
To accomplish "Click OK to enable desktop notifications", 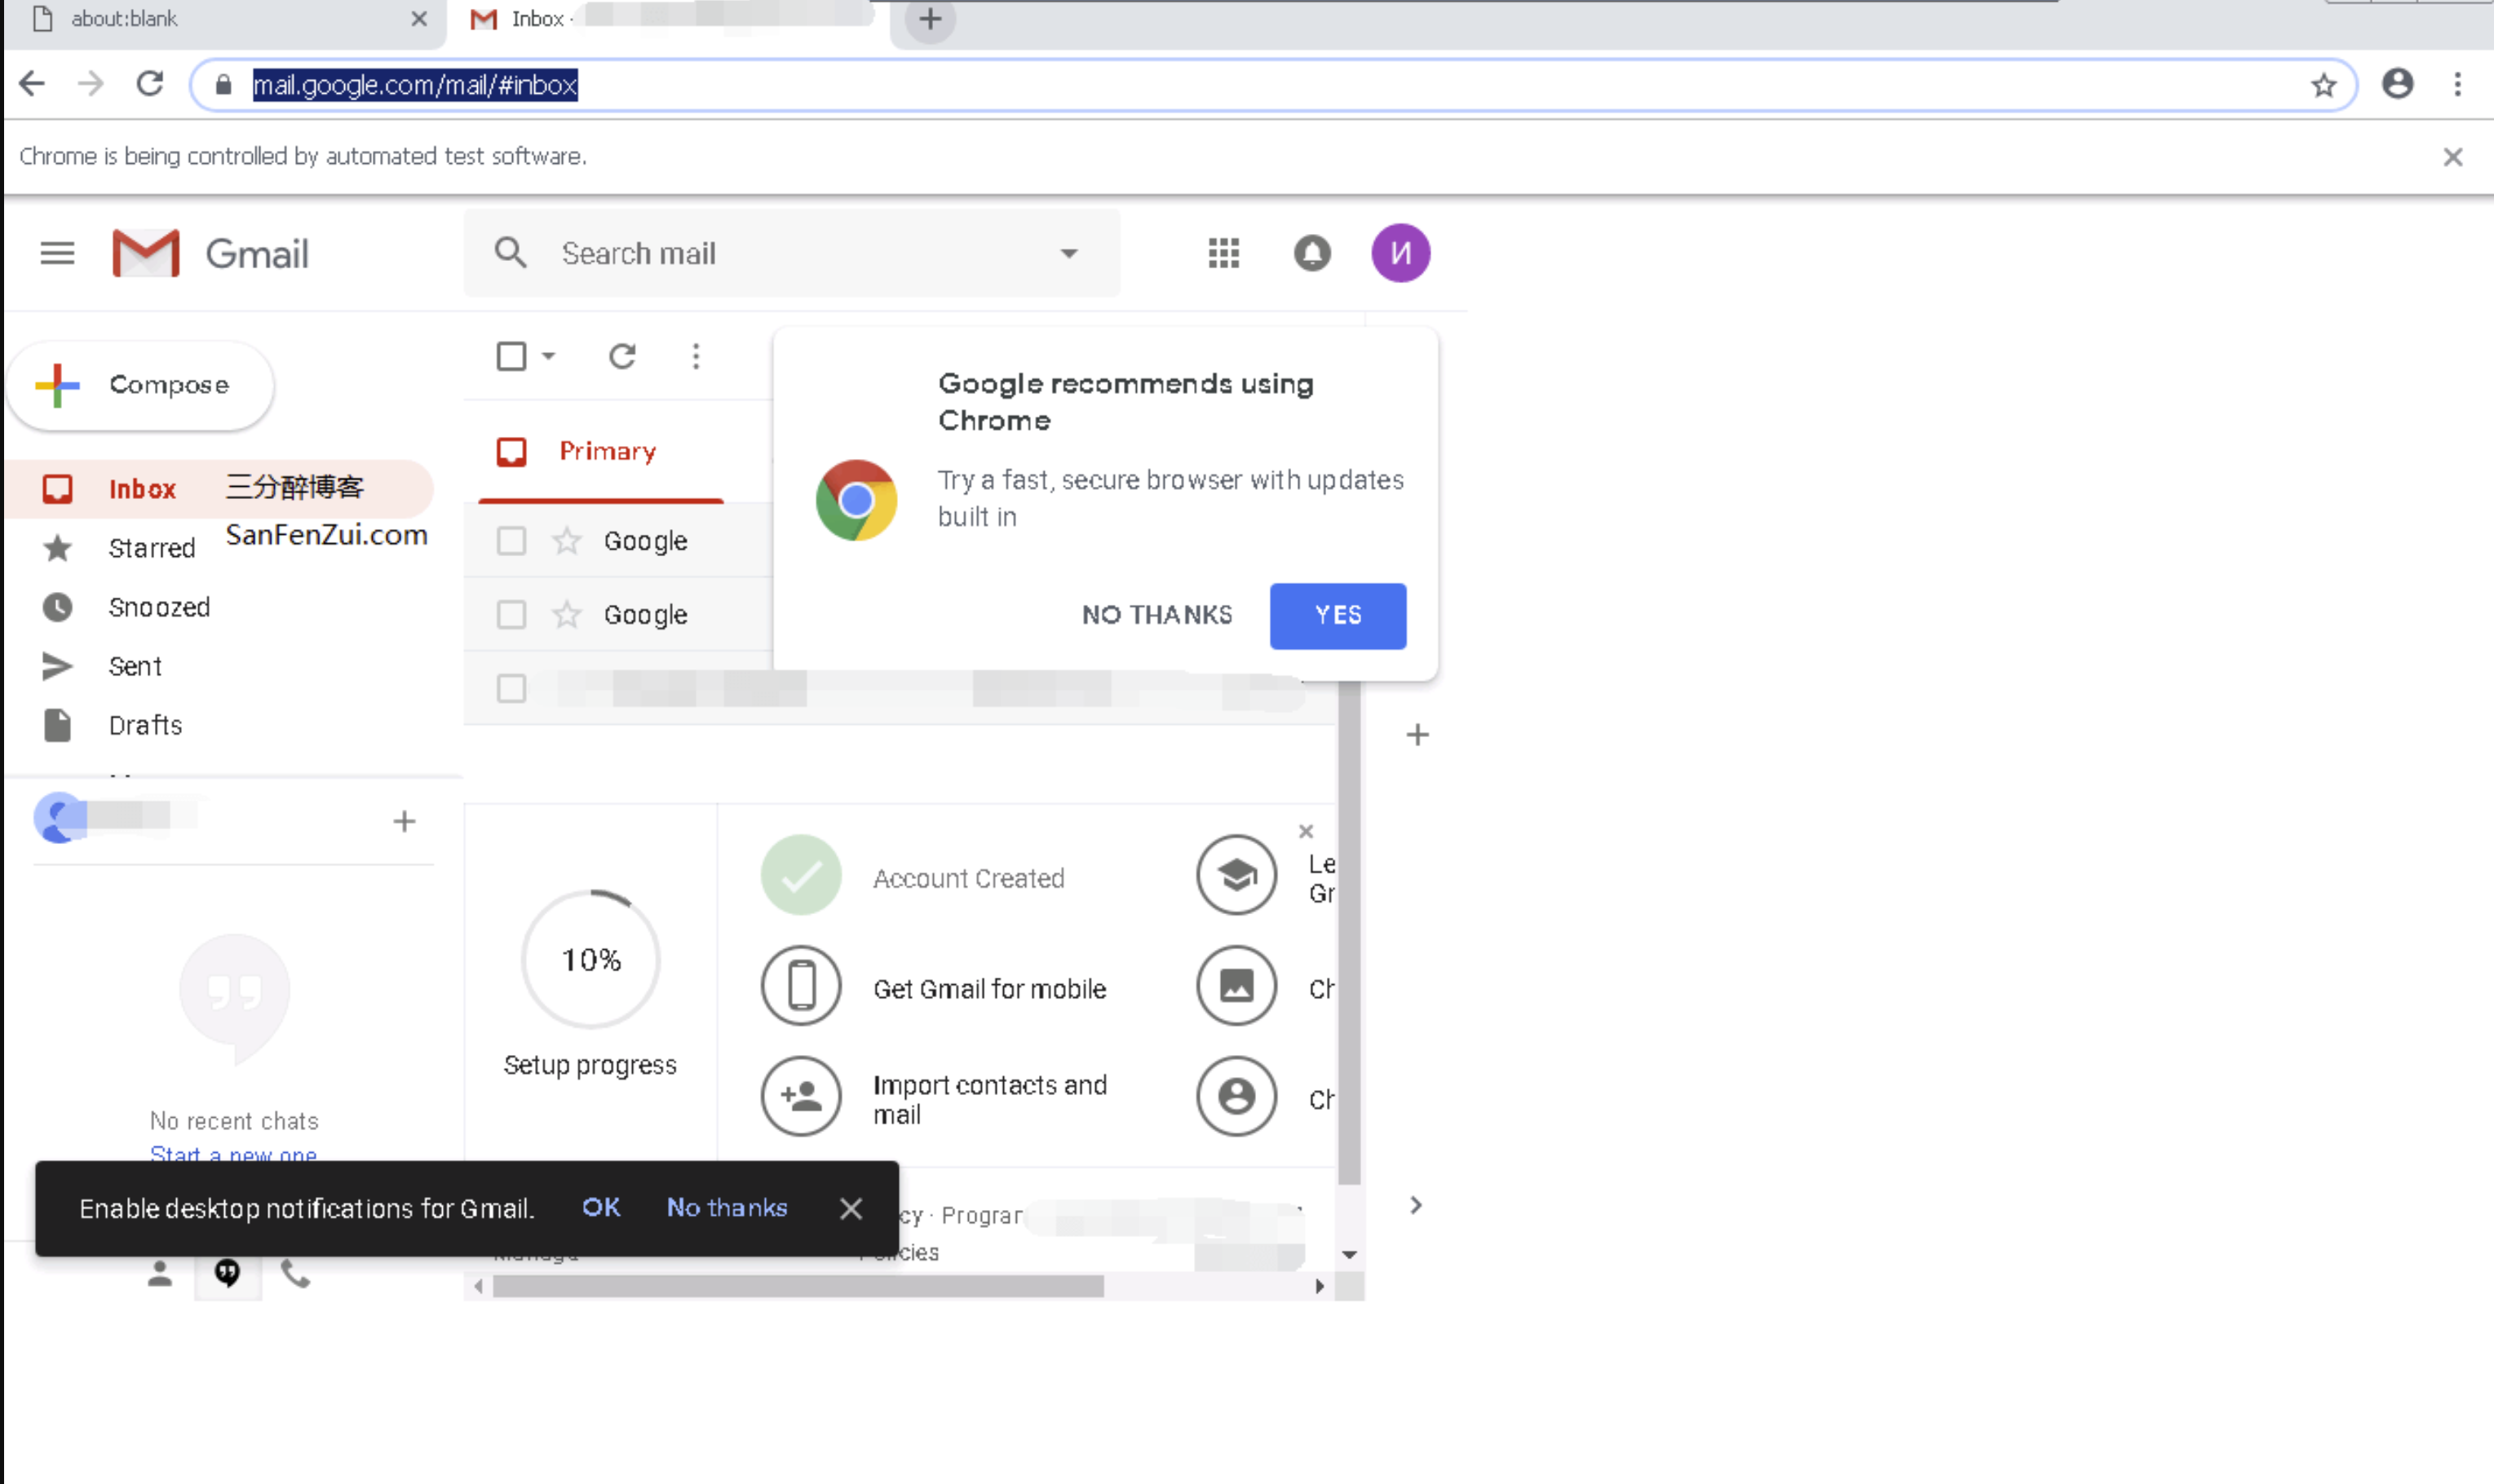I will 601,1207.
